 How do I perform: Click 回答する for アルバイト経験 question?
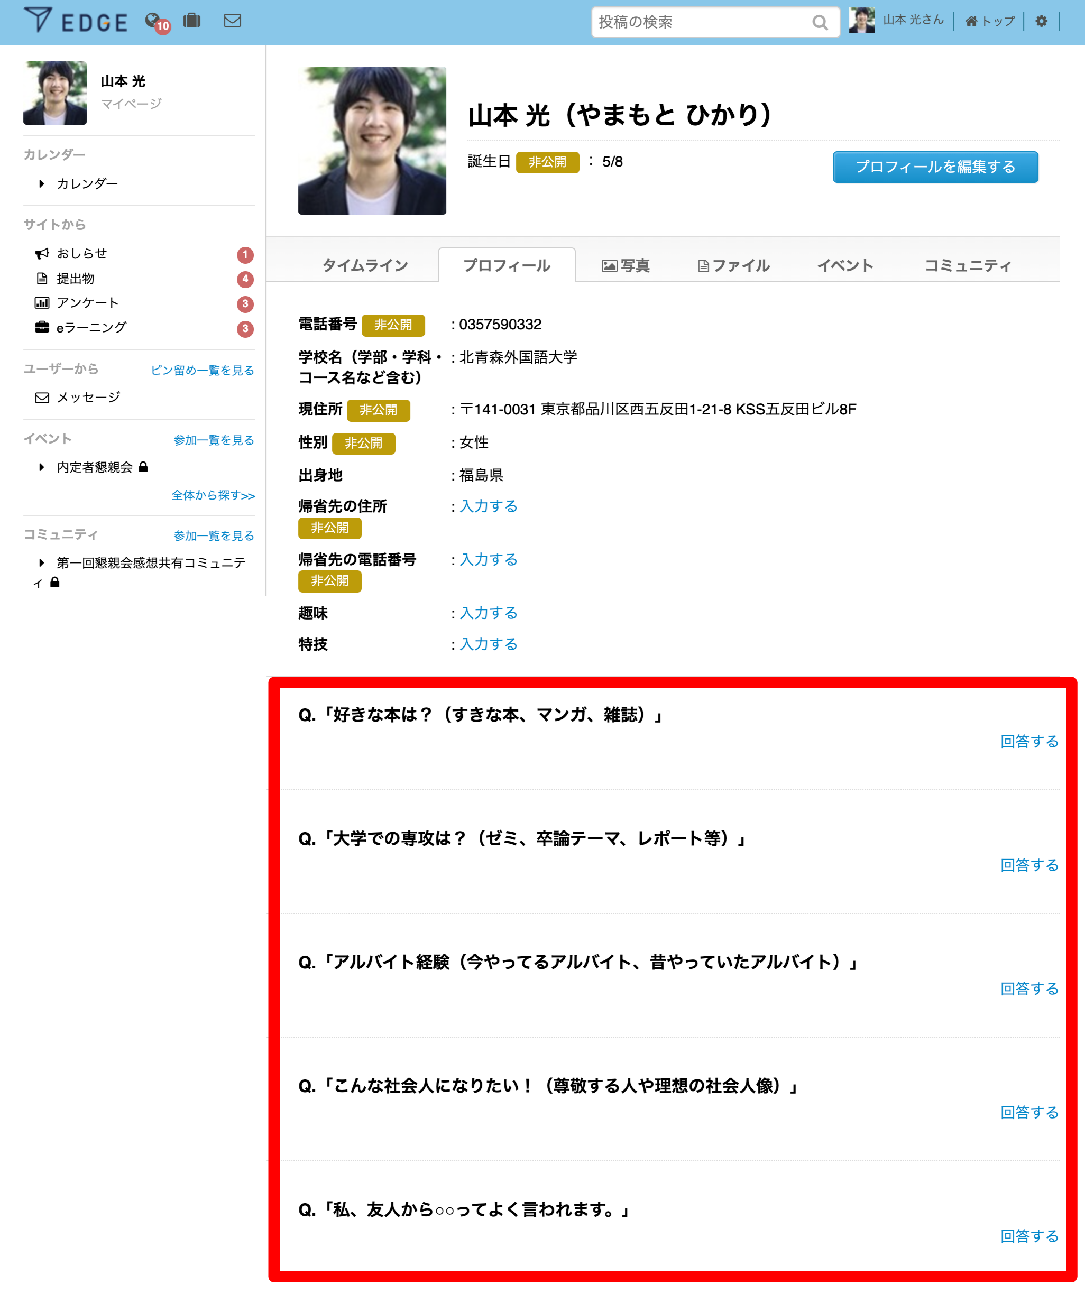pos(1029,989)
